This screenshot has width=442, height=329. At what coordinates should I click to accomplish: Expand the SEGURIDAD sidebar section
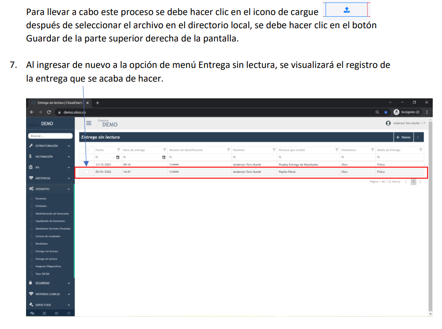[x=50, y=283]
